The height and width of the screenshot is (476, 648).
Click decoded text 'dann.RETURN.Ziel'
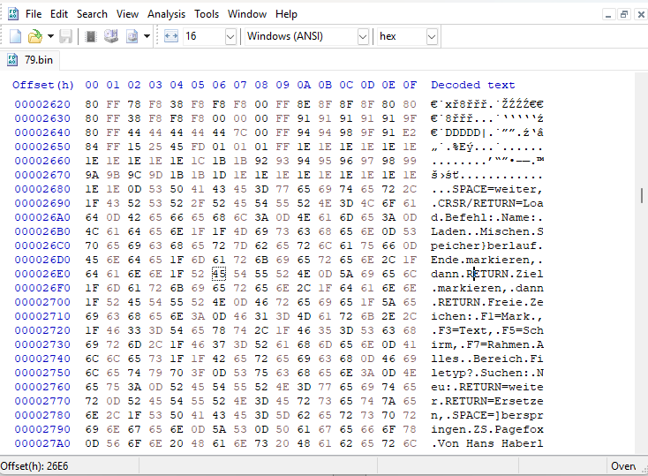click(486, 274)
